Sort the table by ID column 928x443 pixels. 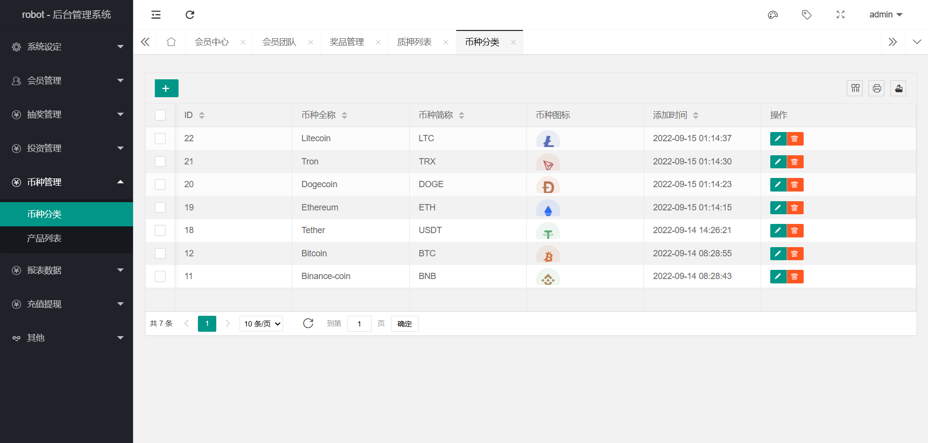click(202, 115)
